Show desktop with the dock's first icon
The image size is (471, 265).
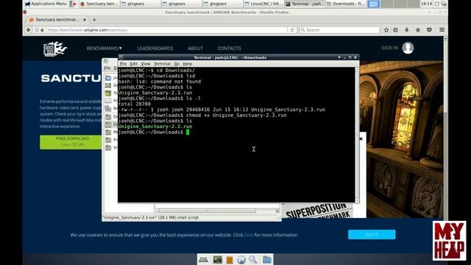coord(203,260)
